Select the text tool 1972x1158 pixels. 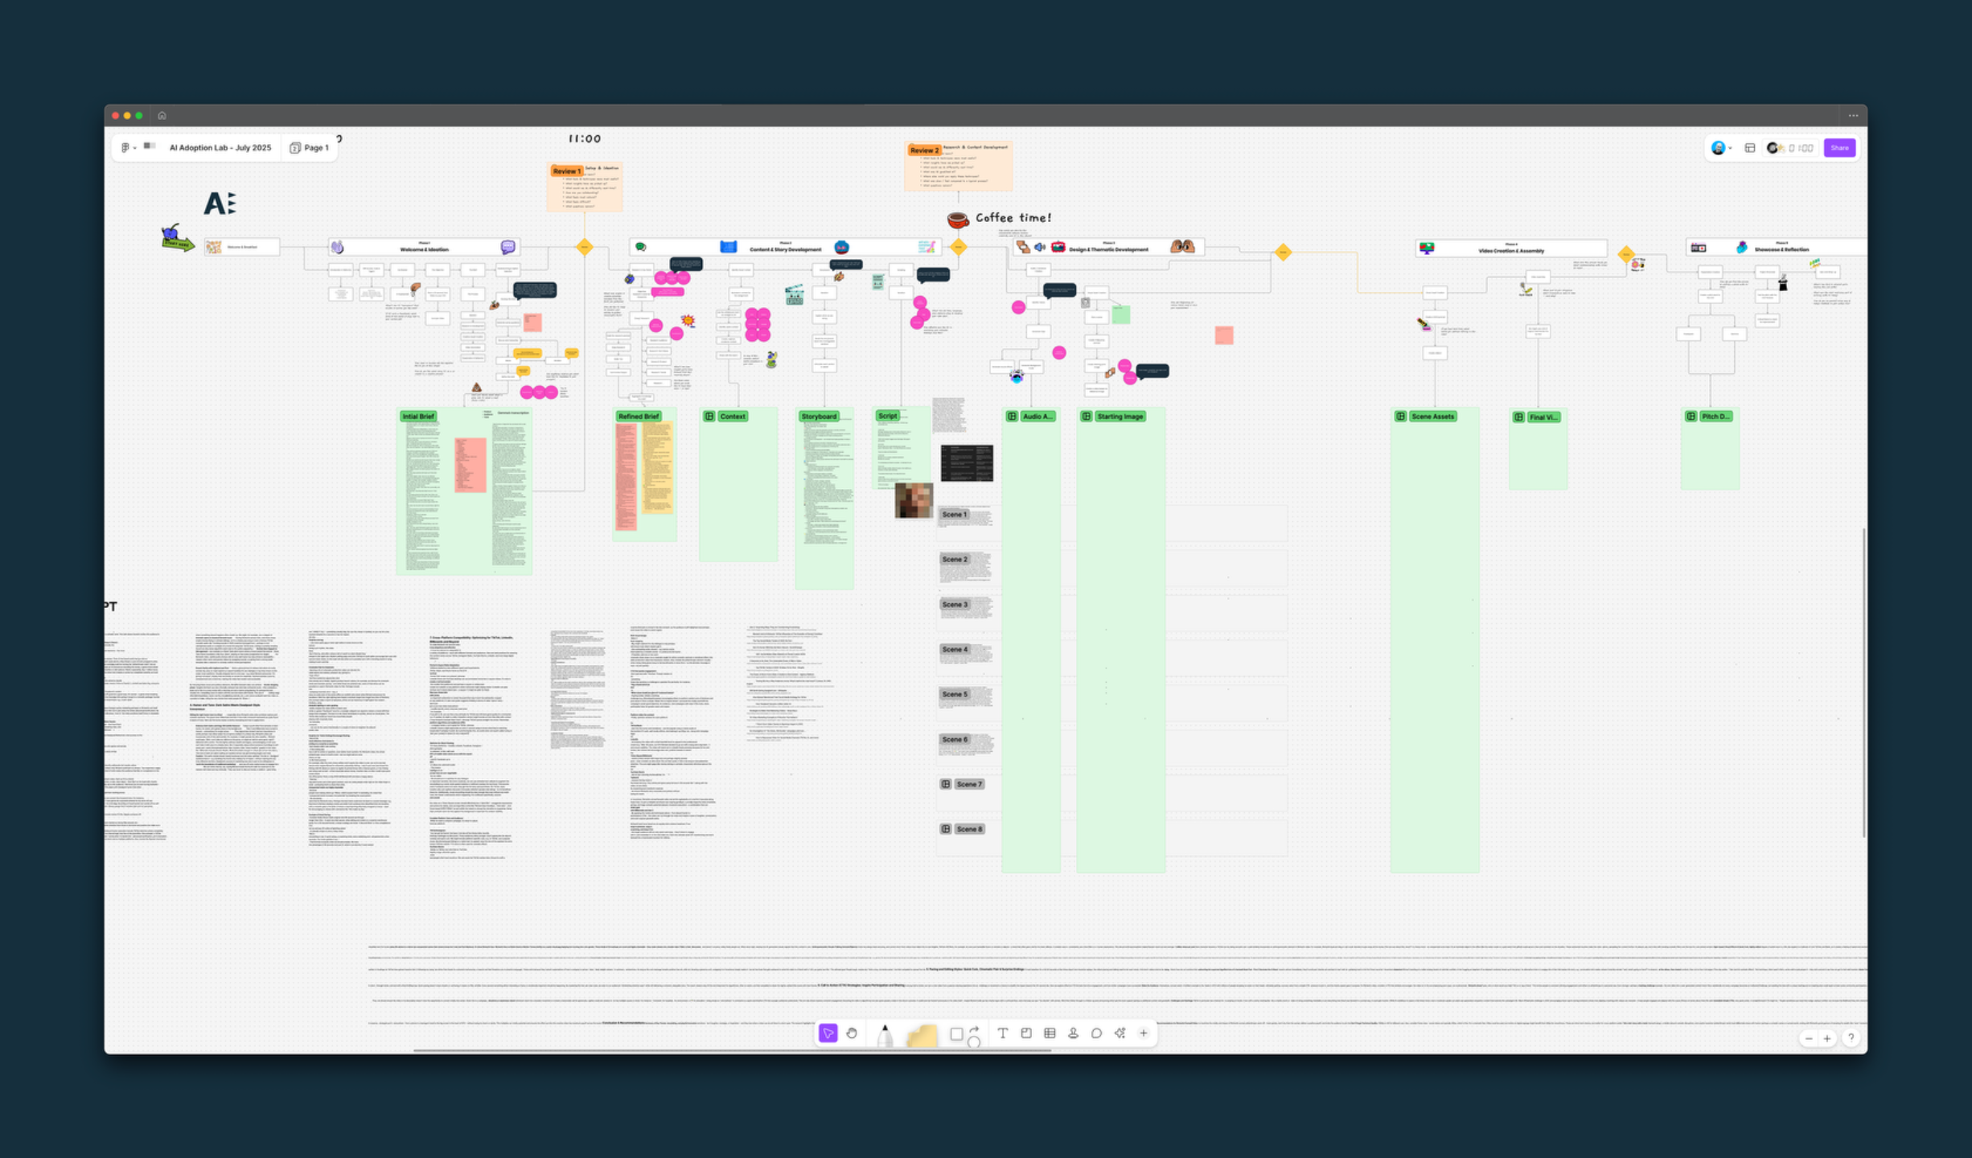(1002, 1033)
